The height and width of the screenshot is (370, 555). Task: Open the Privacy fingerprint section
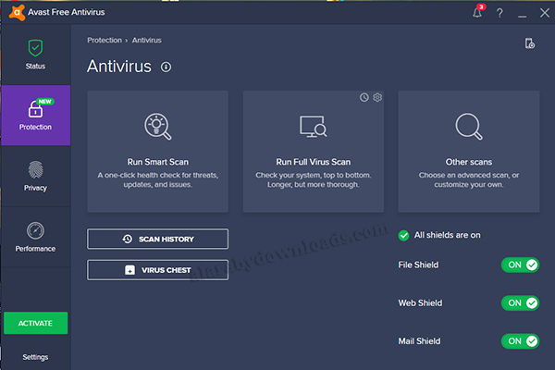pyautogui.click(x=35, y=176)
